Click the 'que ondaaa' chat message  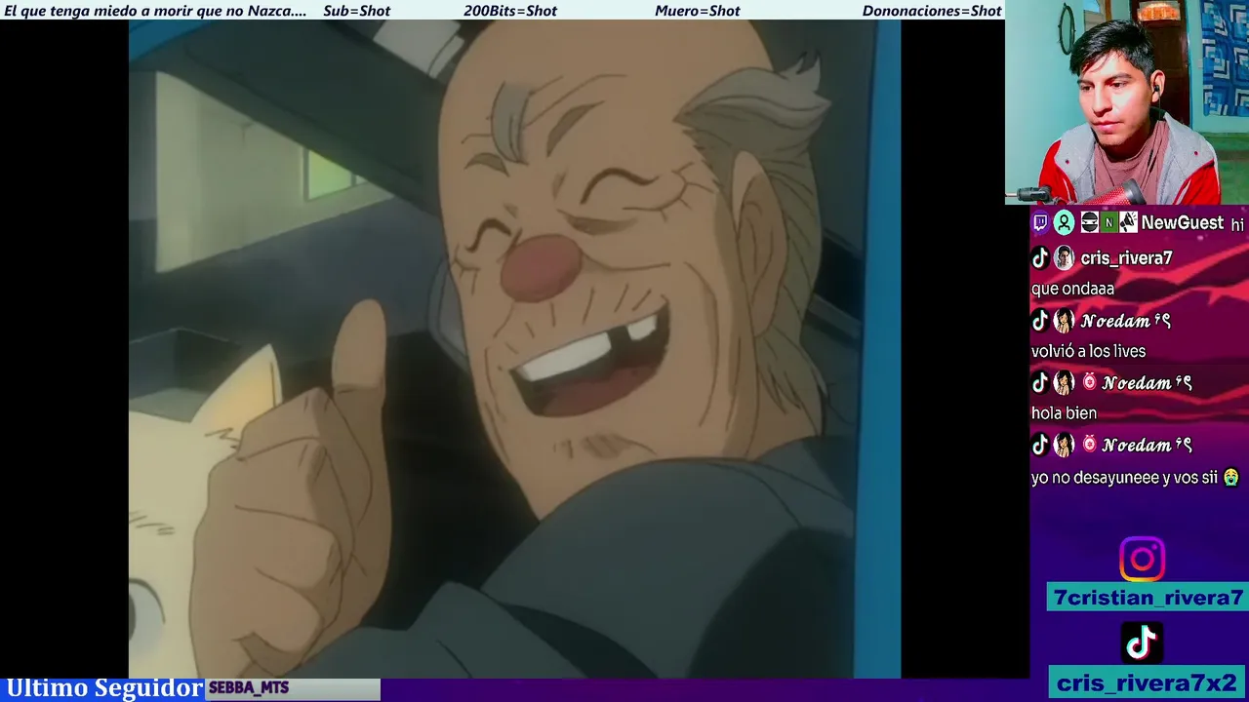tap(1072, 290)
